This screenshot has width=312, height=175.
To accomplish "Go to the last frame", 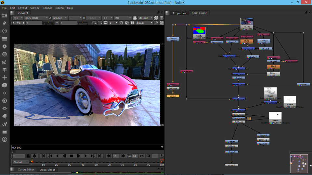I will pos(100,156).
